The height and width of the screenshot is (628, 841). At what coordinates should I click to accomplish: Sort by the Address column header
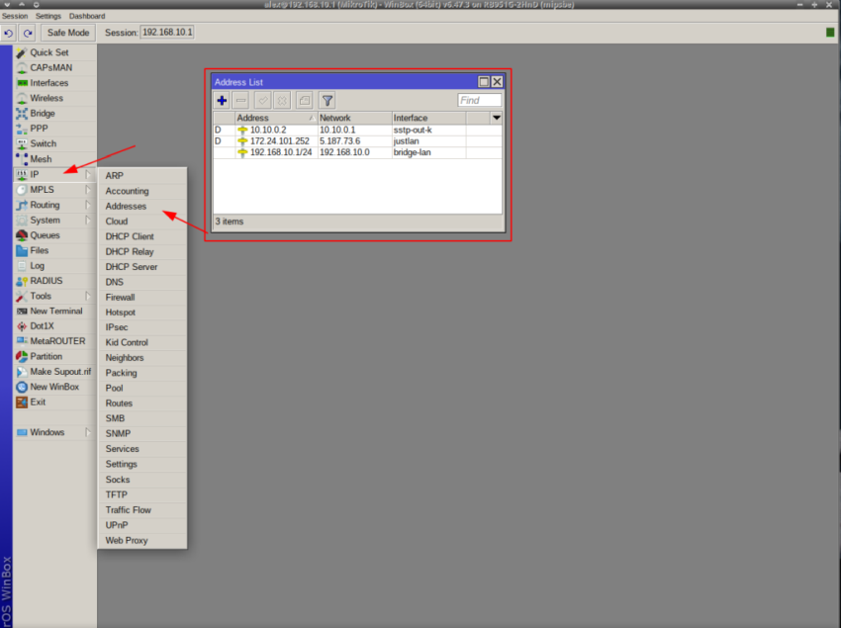click(x=252, y=117)
